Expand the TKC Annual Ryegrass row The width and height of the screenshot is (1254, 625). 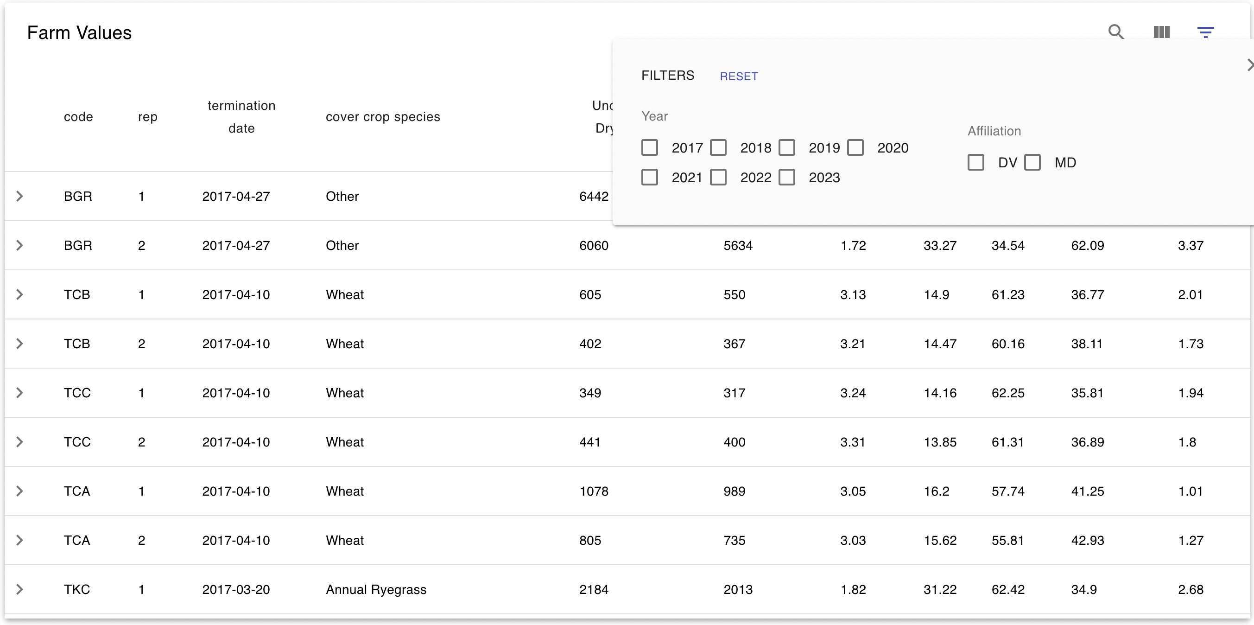click(20, 589)
